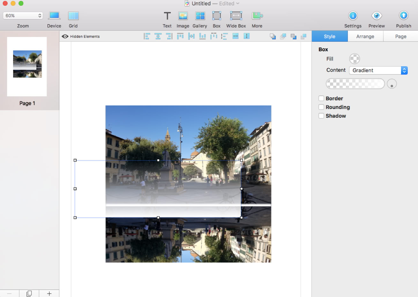
Task: Enable the Rounding checkbox
Action: 321,107
